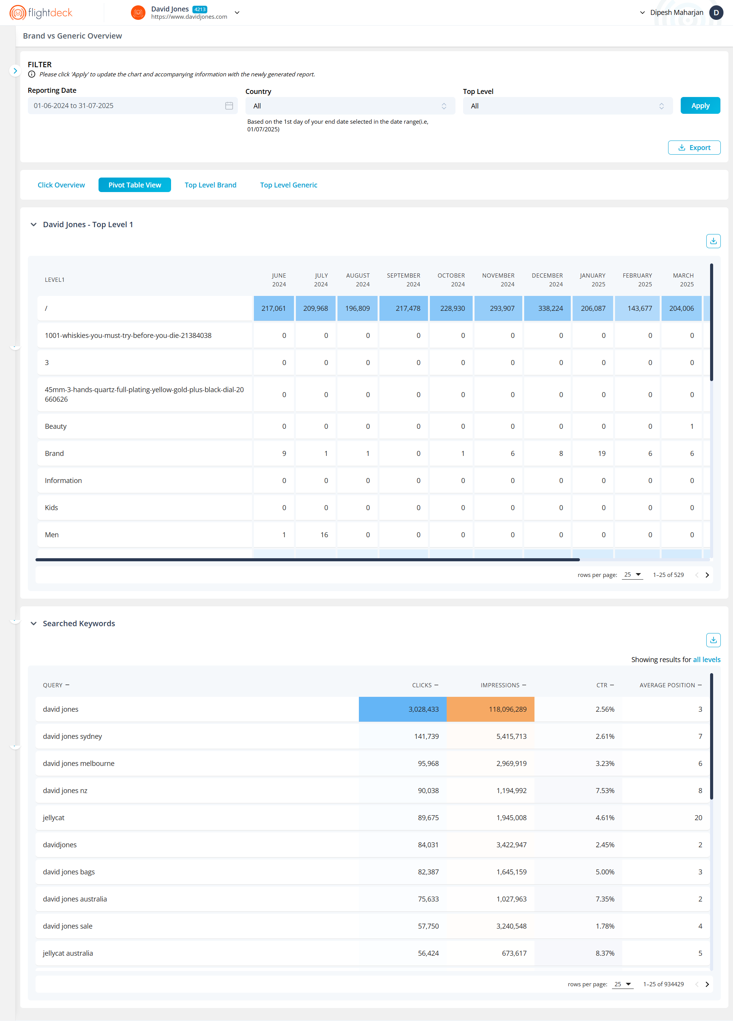
Task: Click the Reporting Date range field
Action: point(132,106)
